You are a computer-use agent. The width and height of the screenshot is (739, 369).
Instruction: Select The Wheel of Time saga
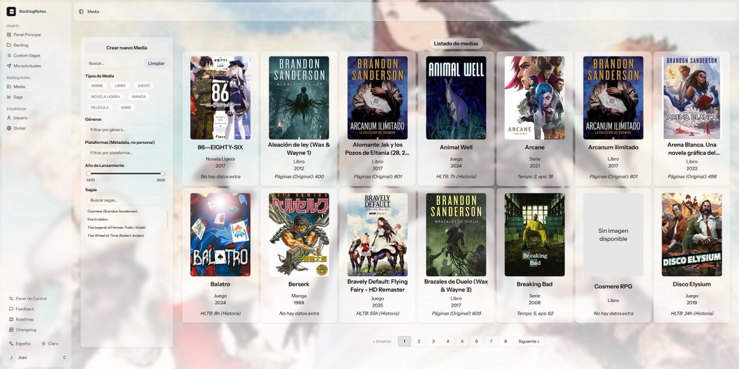click(x=116, y=236)
